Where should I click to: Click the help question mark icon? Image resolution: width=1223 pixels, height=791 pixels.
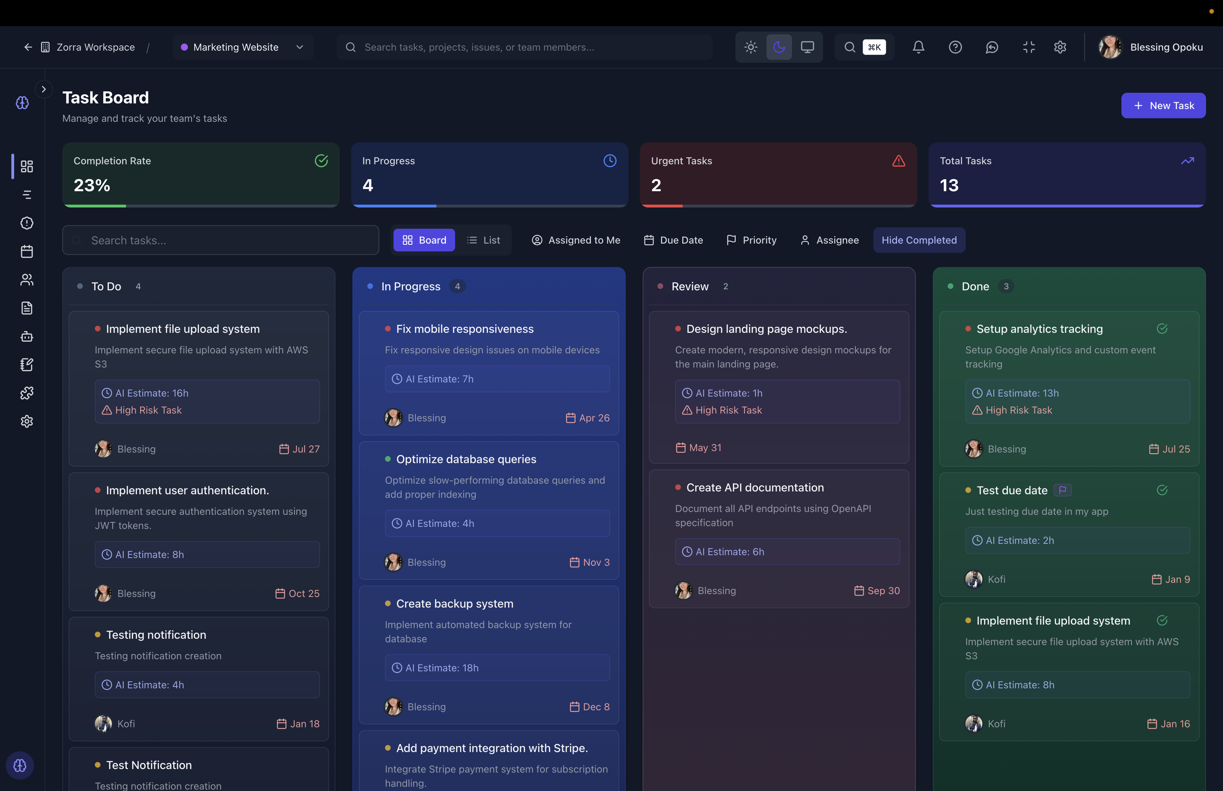(x=955, y=47)
